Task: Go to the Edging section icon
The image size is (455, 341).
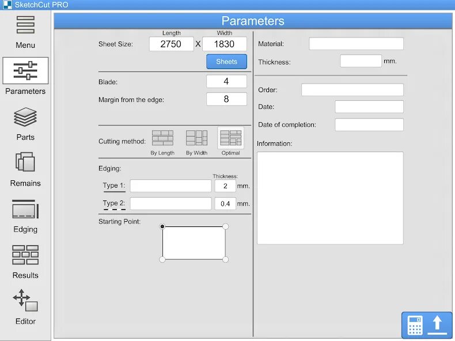Action: tap(25, 209)
